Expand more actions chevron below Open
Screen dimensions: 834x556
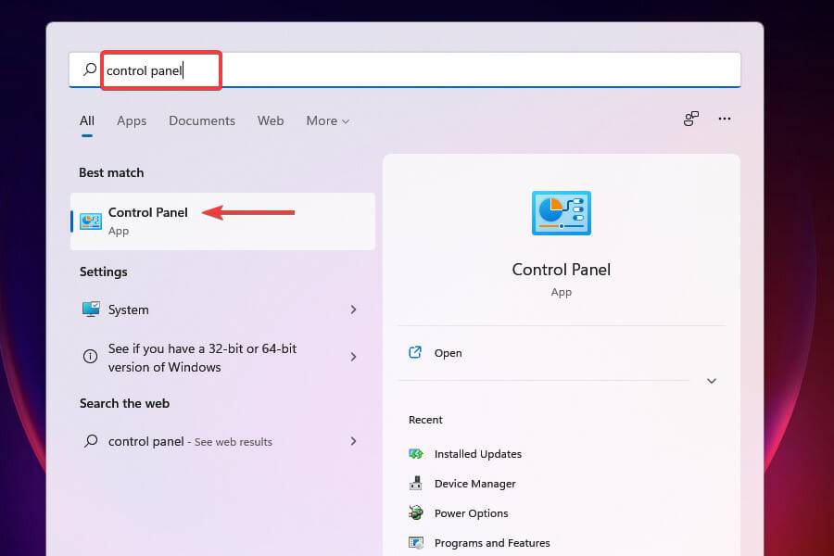(712, 381)
